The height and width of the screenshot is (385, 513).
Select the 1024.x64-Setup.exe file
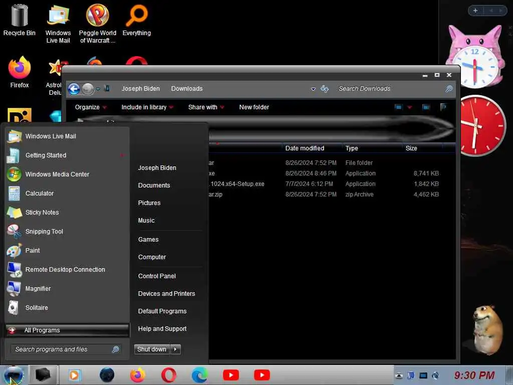point(324,183)
